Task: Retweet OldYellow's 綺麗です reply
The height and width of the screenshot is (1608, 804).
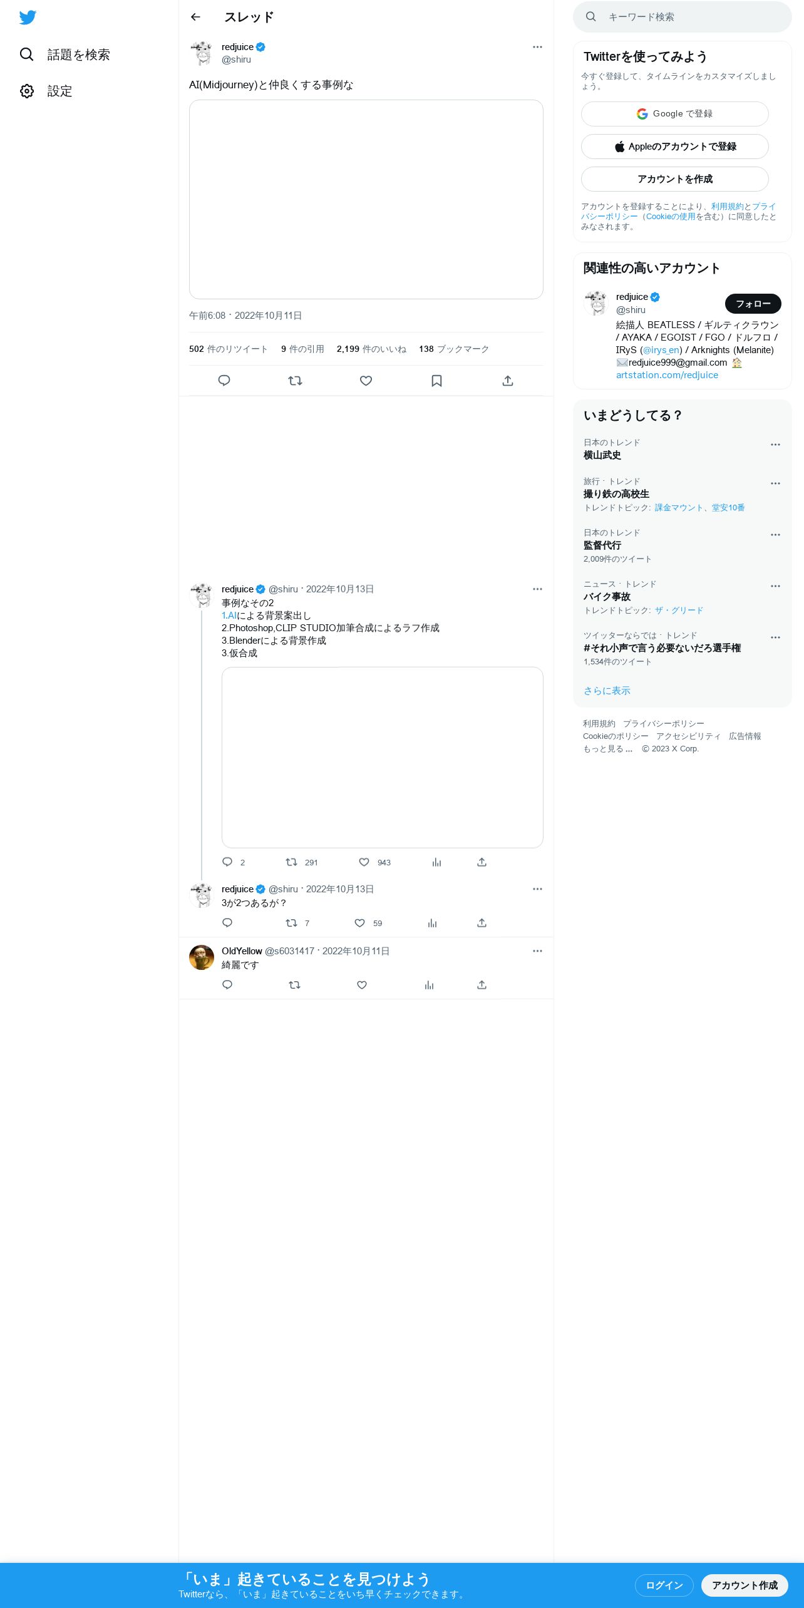Action: pos(294,985)
